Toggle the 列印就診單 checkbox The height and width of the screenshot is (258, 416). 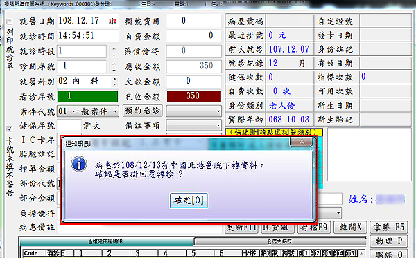click(x=10, y=21)
